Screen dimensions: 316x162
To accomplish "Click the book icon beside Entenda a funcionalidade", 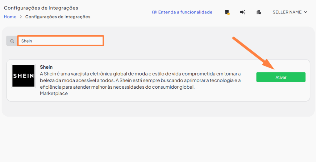I will point(154,12).
